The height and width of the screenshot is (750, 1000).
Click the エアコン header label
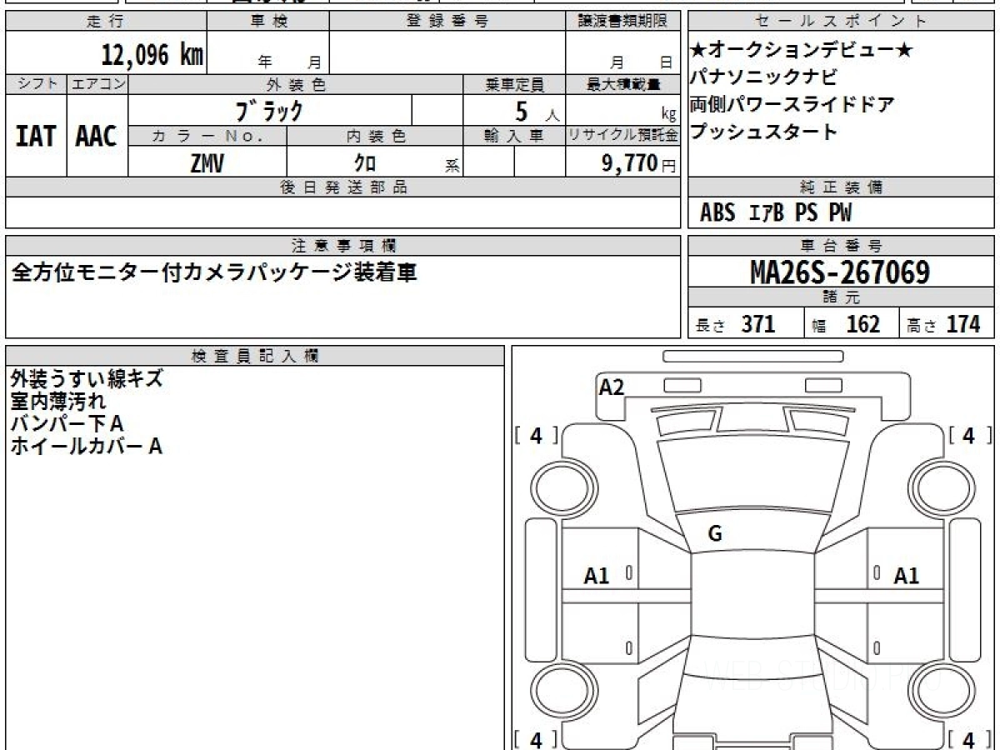(x=97, y=84)
